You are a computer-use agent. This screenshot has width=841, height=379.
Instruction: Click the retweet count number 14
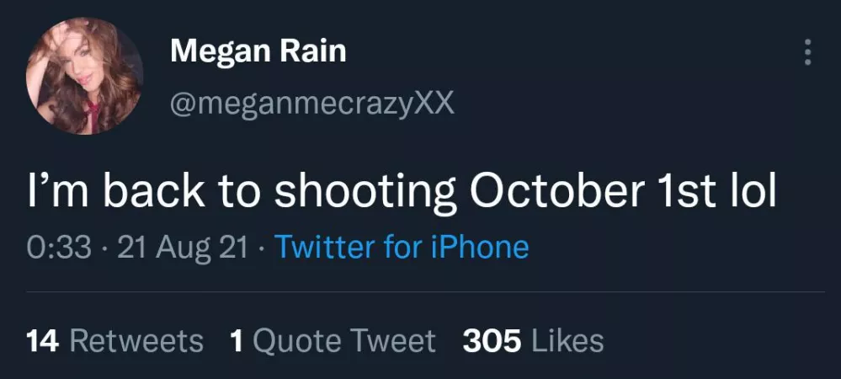pyautogui.click(x=42, y=341)
